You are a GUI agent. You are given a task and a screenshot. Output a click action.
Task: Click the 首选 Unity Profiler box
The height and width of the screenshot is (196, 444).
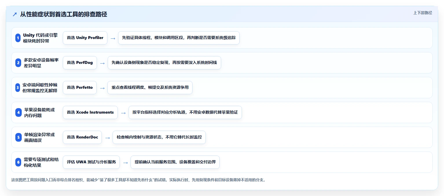85,38
